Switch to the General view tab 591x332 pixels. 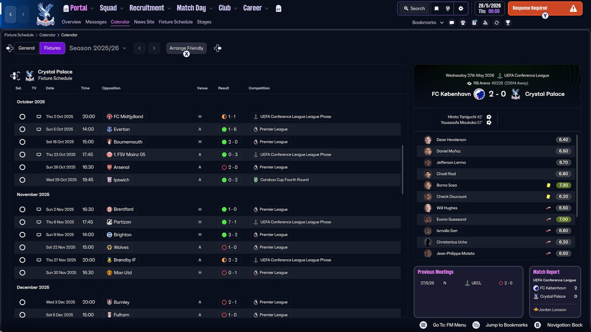27,48
